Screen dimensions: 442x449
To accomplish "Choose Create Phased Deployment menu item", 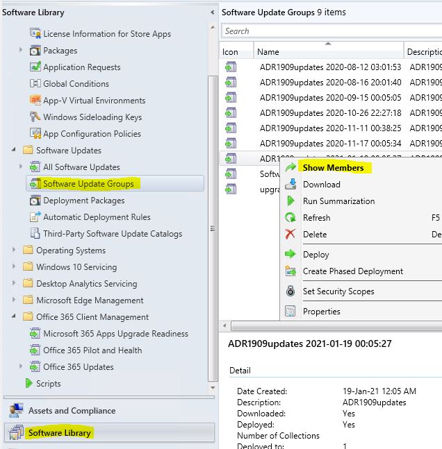I will pos(353,271).
